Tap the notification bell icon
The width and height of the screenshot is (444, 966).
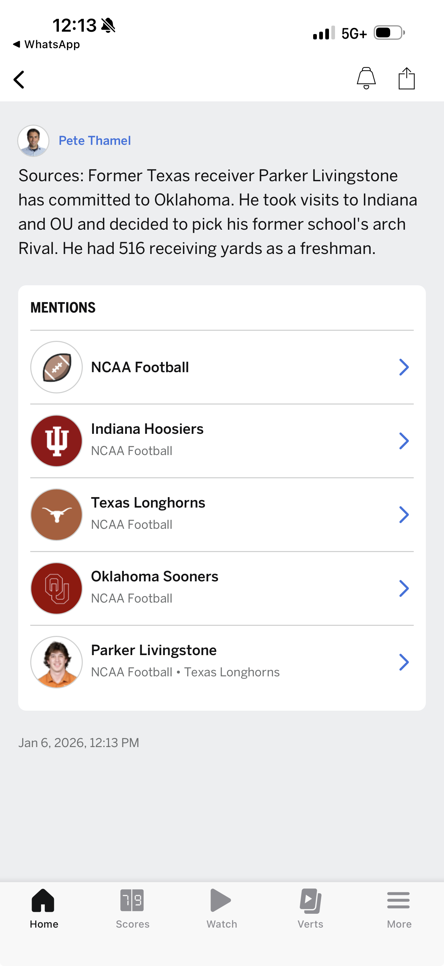pos(366,78)
